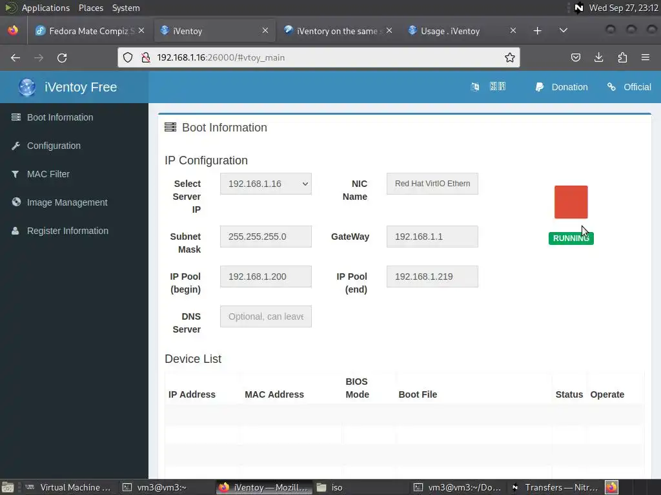Click the Nitroshare tray icon in top panel
661x495 pixels.
[579, 8]
